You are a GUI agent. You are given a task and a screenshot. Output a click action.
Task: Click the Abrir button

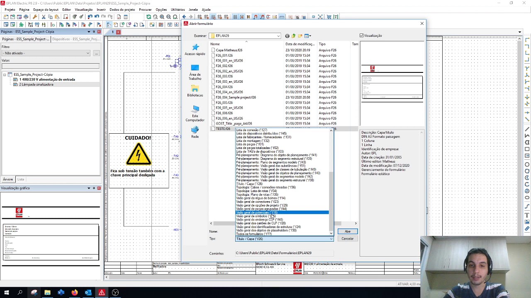point(348,231)
